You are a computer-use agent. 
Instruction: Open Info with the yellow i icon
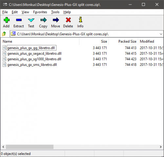[x=80, y=20]
